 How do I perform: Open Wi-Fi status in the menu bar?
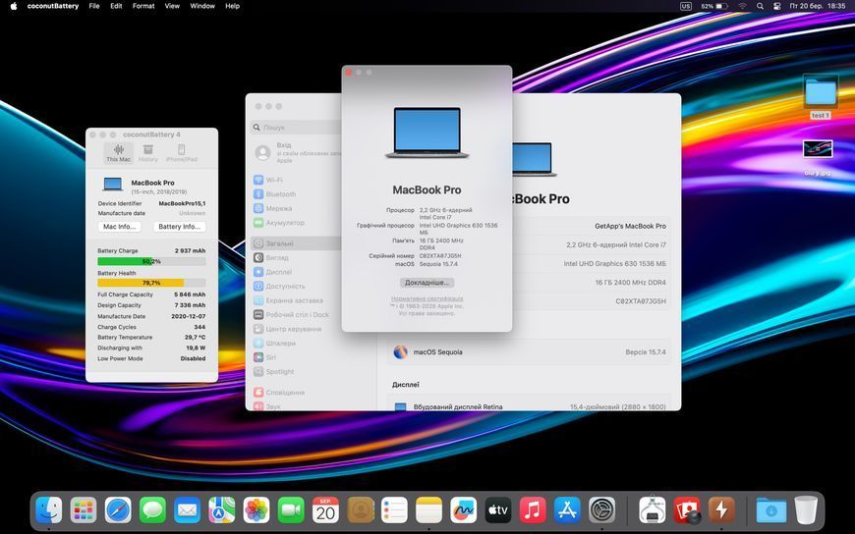743,6
